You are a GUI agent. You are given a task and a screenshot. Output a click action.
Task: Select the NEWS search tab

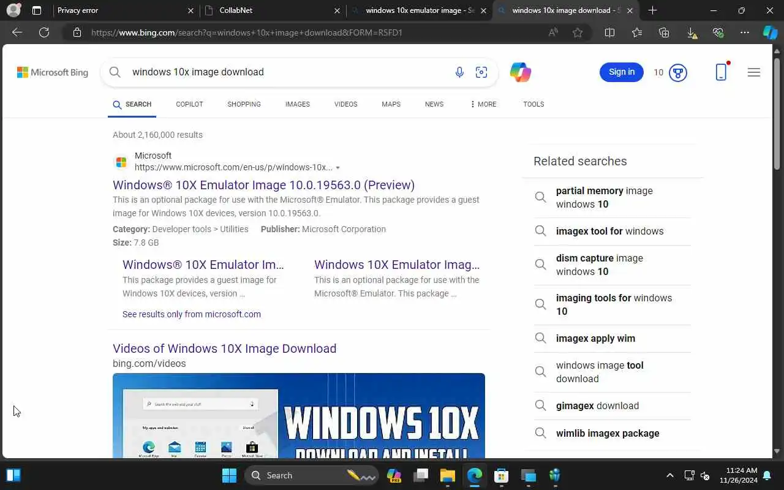coord(434,104)
